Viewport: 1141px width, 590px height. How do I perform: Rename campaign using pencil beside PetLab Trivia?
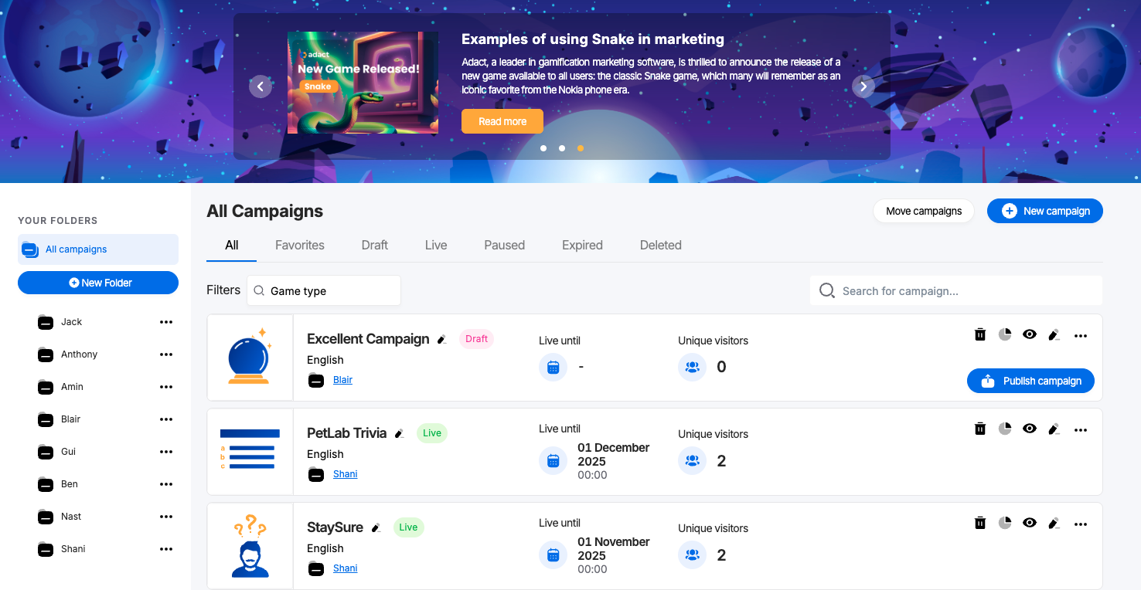[x=399, y=434]
